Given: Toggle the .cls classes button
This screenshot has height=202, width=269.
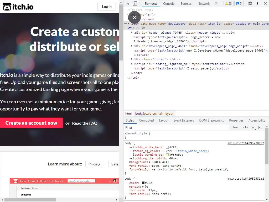Looking at the screenshot, I should [x=245, y=128].
